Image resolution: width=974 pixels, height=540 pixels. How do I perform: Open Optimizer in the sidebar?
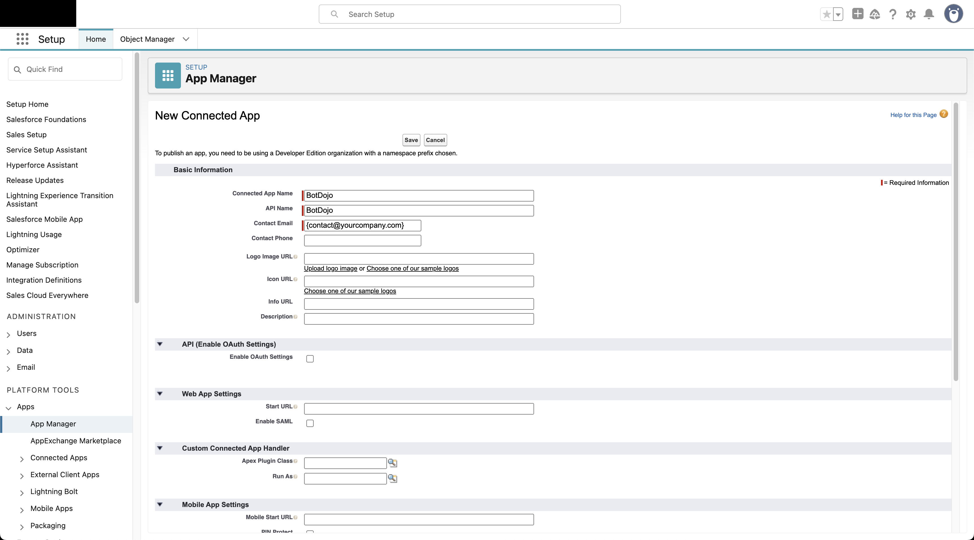(23, 250)
